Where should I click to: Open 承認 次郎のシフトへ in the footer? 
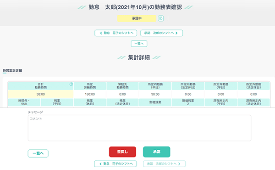[x=165, y=164]
